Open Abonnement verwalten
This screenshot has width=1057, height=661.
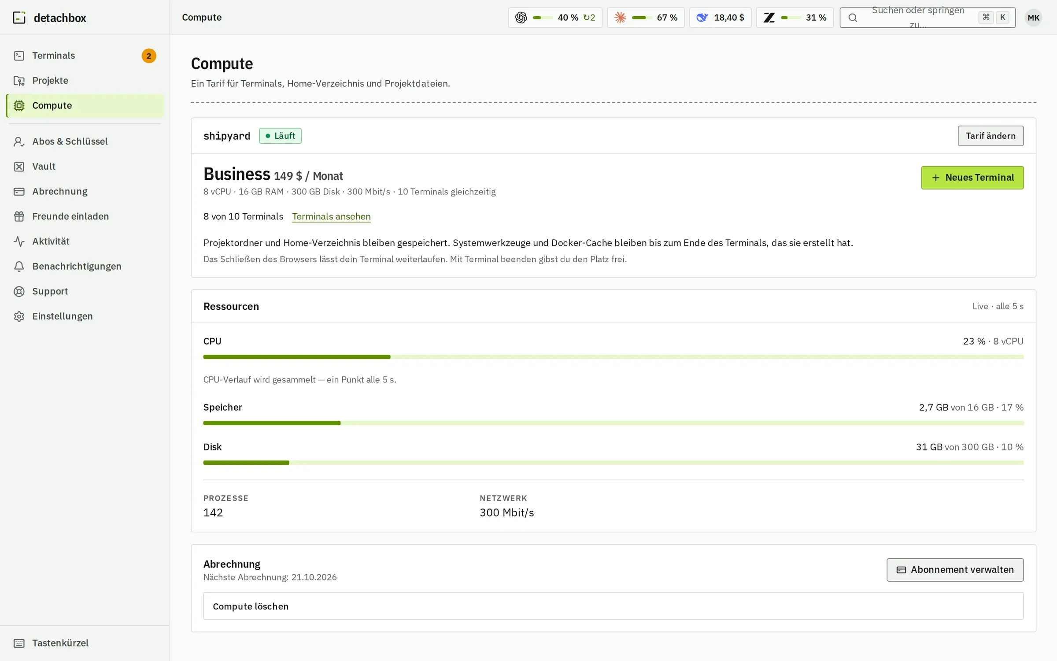tap(955, 570)
